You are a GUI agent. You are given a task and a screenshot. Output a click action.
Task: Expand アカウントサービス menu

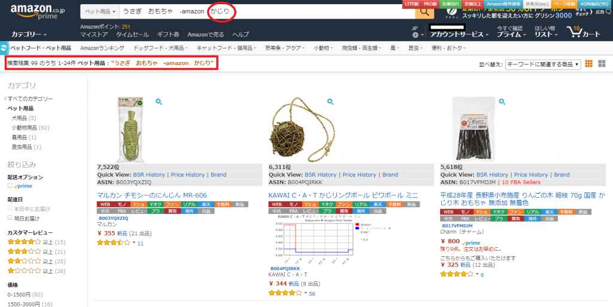pos(459,34)
